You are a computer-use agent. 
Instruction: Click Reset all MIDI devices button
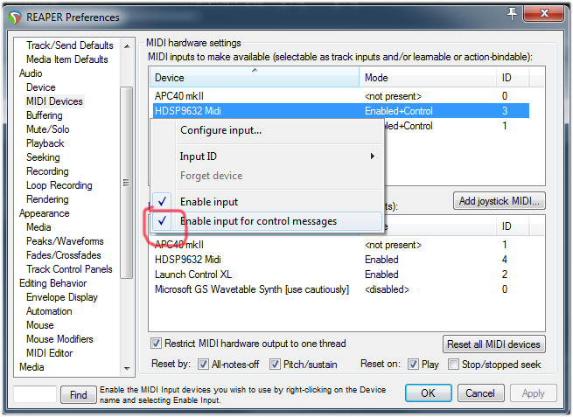[x=493, y=344]
